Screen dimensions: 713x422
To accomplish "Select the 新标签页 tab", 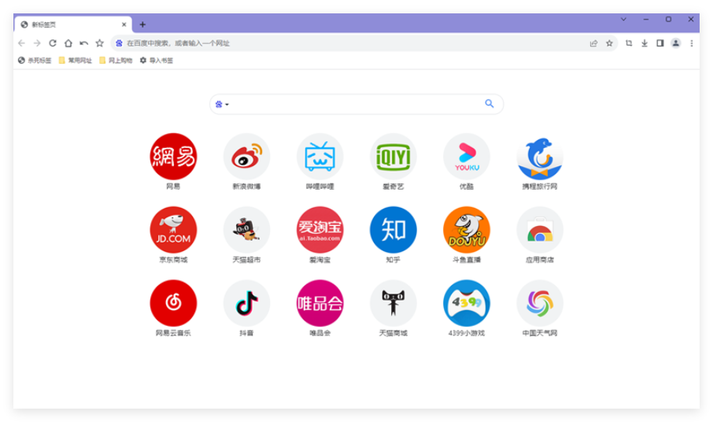I will coord(72,24).
